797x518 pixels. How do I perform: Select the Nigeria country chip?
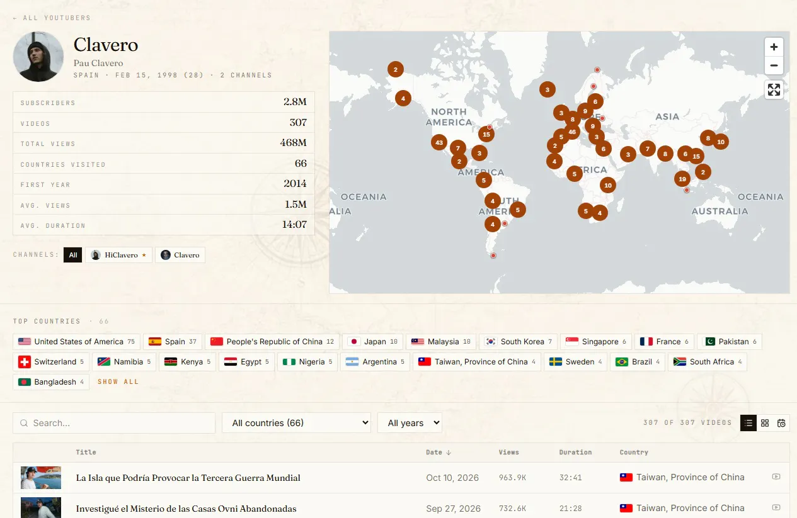307,362
